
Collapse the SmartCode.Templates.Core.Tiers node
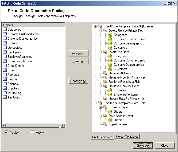(x=95, y=103)
